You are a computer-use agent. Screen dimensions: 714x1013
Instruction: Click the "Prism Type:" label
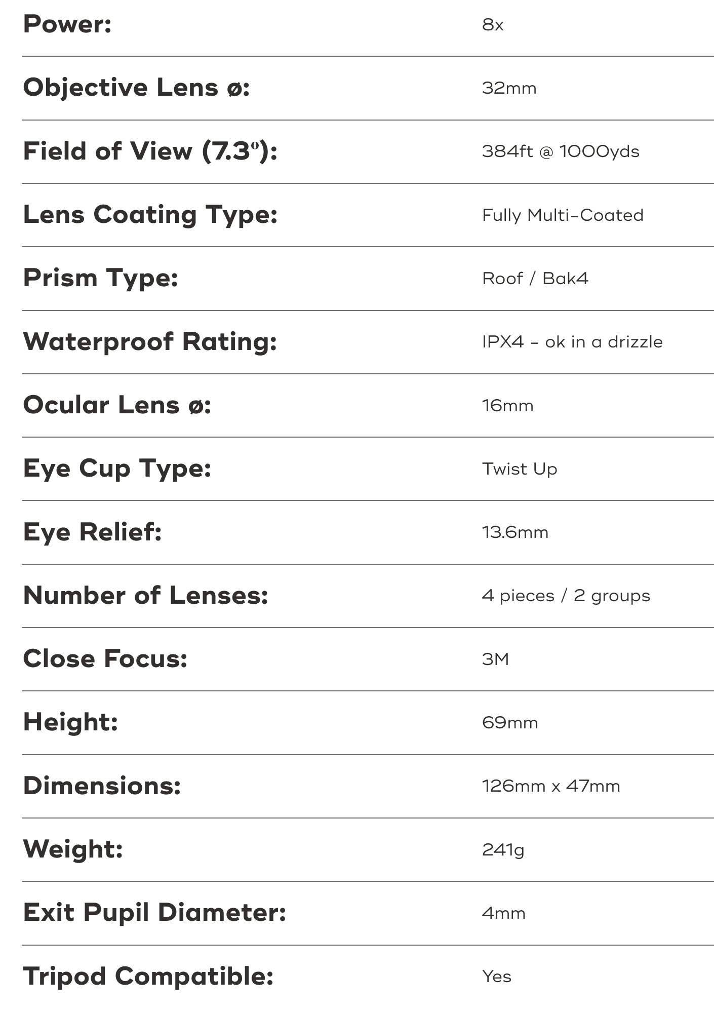pos(101,278)
